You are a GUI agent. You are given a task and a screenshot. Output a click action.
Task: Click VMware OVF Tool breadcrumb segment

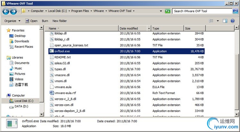[120, 11]
